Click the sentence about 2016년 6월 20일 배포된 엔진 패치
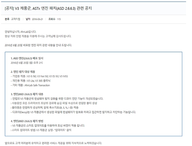The width and height of the screenshot is (192, 146). tap(38, 45)
